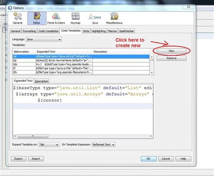Click the New template button

(x=172, y=51)
